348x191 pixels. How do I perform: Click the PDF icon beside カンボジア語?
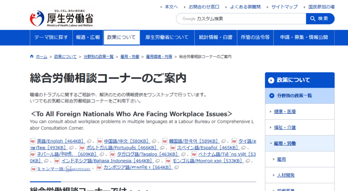coord(99,168)
